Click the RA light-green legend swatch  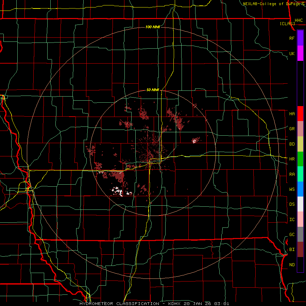point(300,174)
